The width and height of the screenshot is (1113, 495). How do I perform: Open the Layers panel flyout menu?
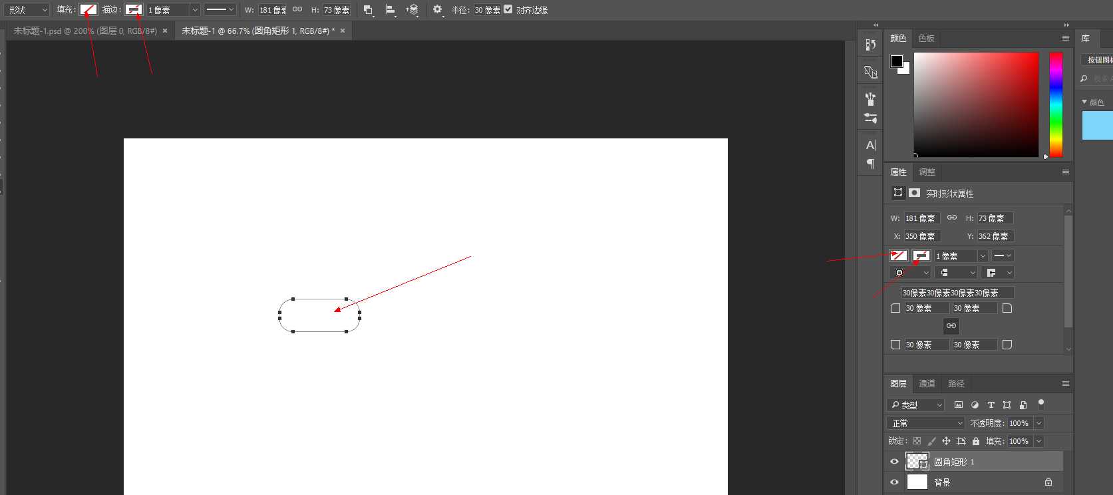click(x=1065, y=384)
